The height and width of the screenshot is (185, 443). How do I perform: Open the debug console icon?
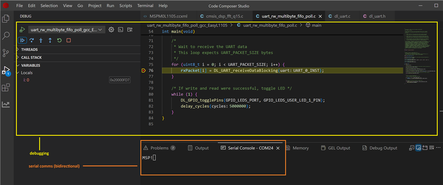coord(120,29)
